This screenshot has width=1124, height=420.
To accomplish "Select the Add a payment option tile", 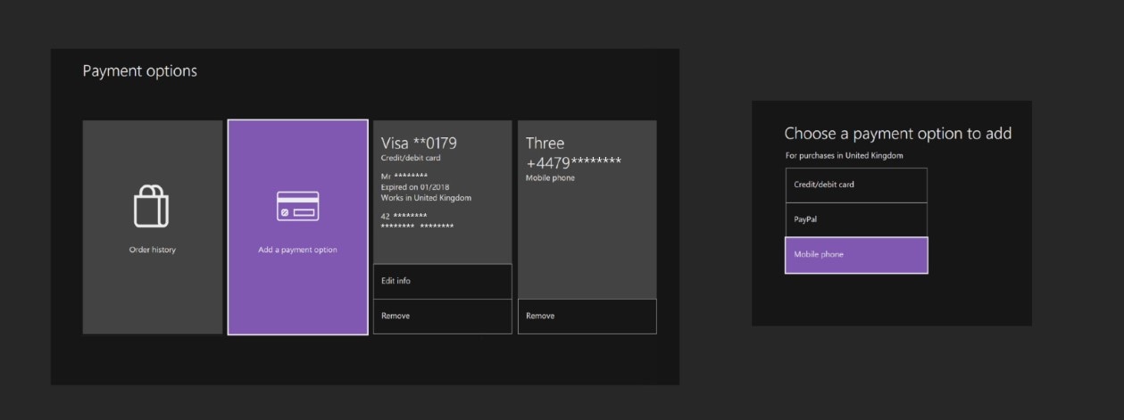I will [297, 227].
